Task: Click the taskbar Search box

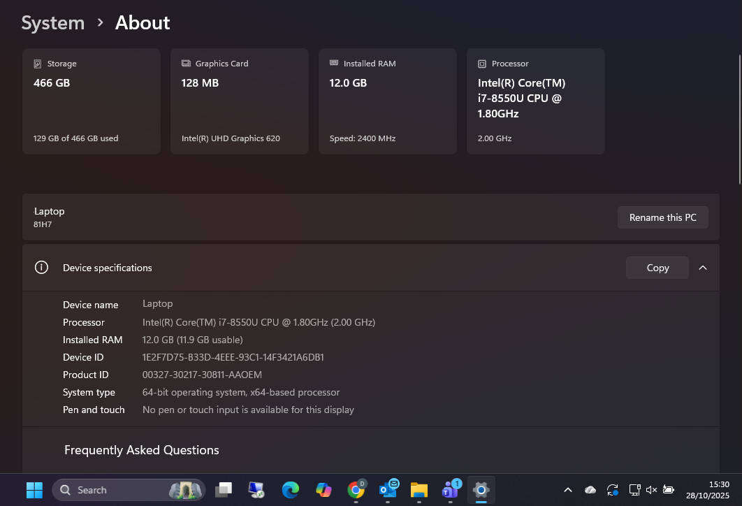Action: coord(129,490)
